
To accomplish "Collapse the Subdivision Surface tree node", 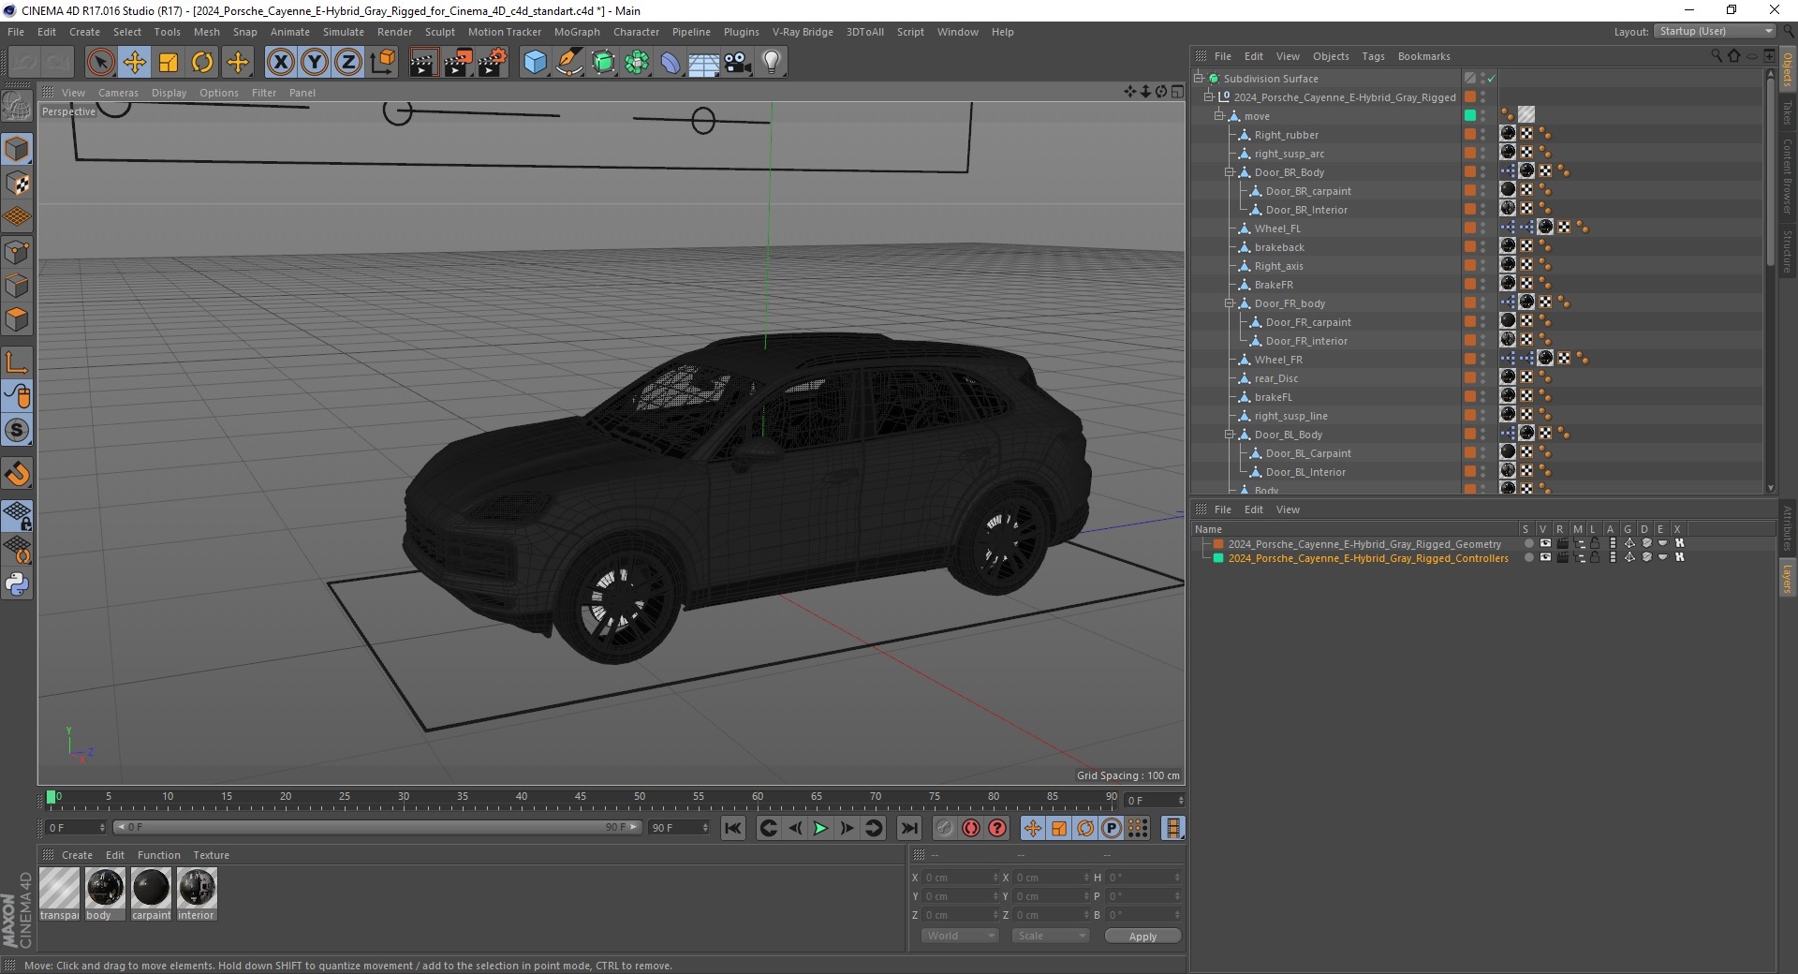I will [x=1198, y=79].
